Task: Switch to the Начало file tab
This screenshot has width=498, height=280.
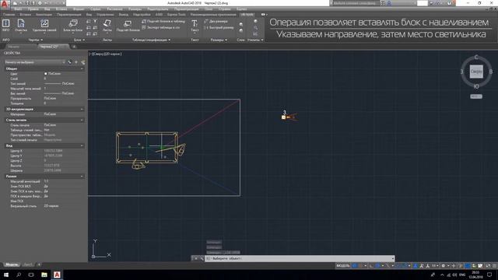Action: click(14, 47)
